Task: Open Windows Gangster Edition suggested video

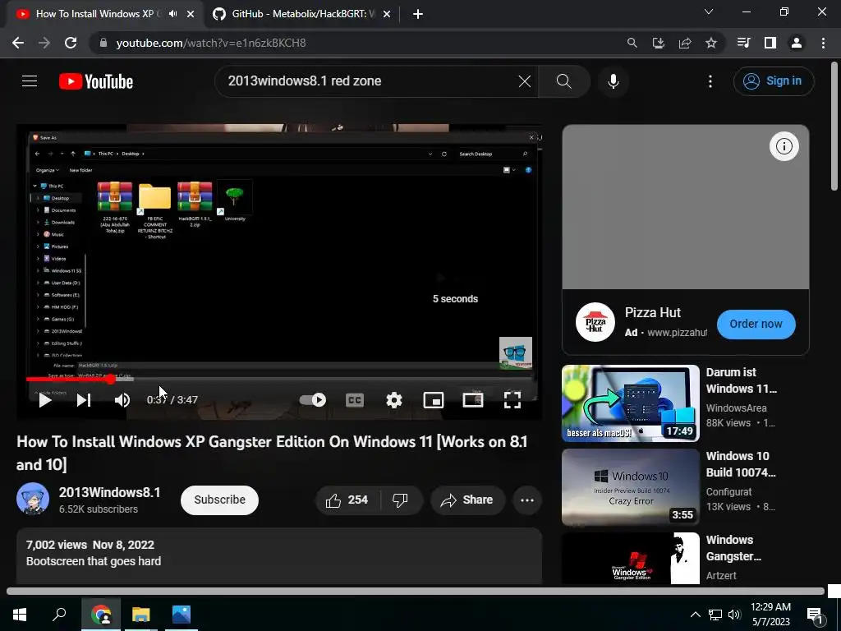Action: [x=630, y=558]
